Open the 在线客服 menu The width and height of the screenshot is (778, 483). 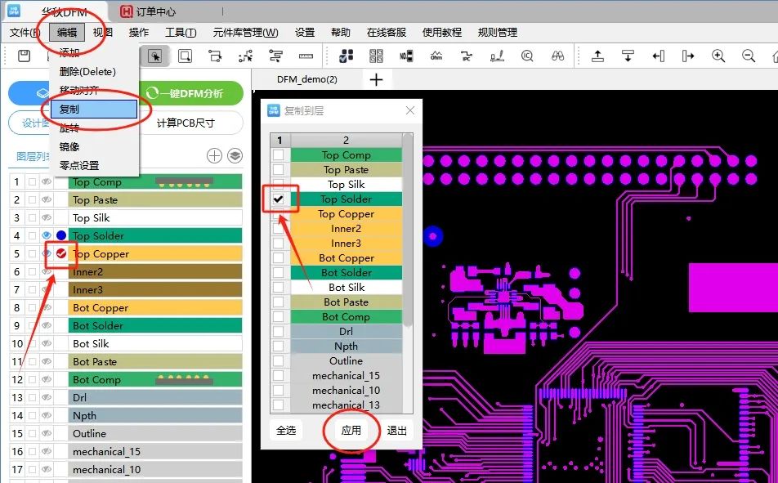click(387, 32)
